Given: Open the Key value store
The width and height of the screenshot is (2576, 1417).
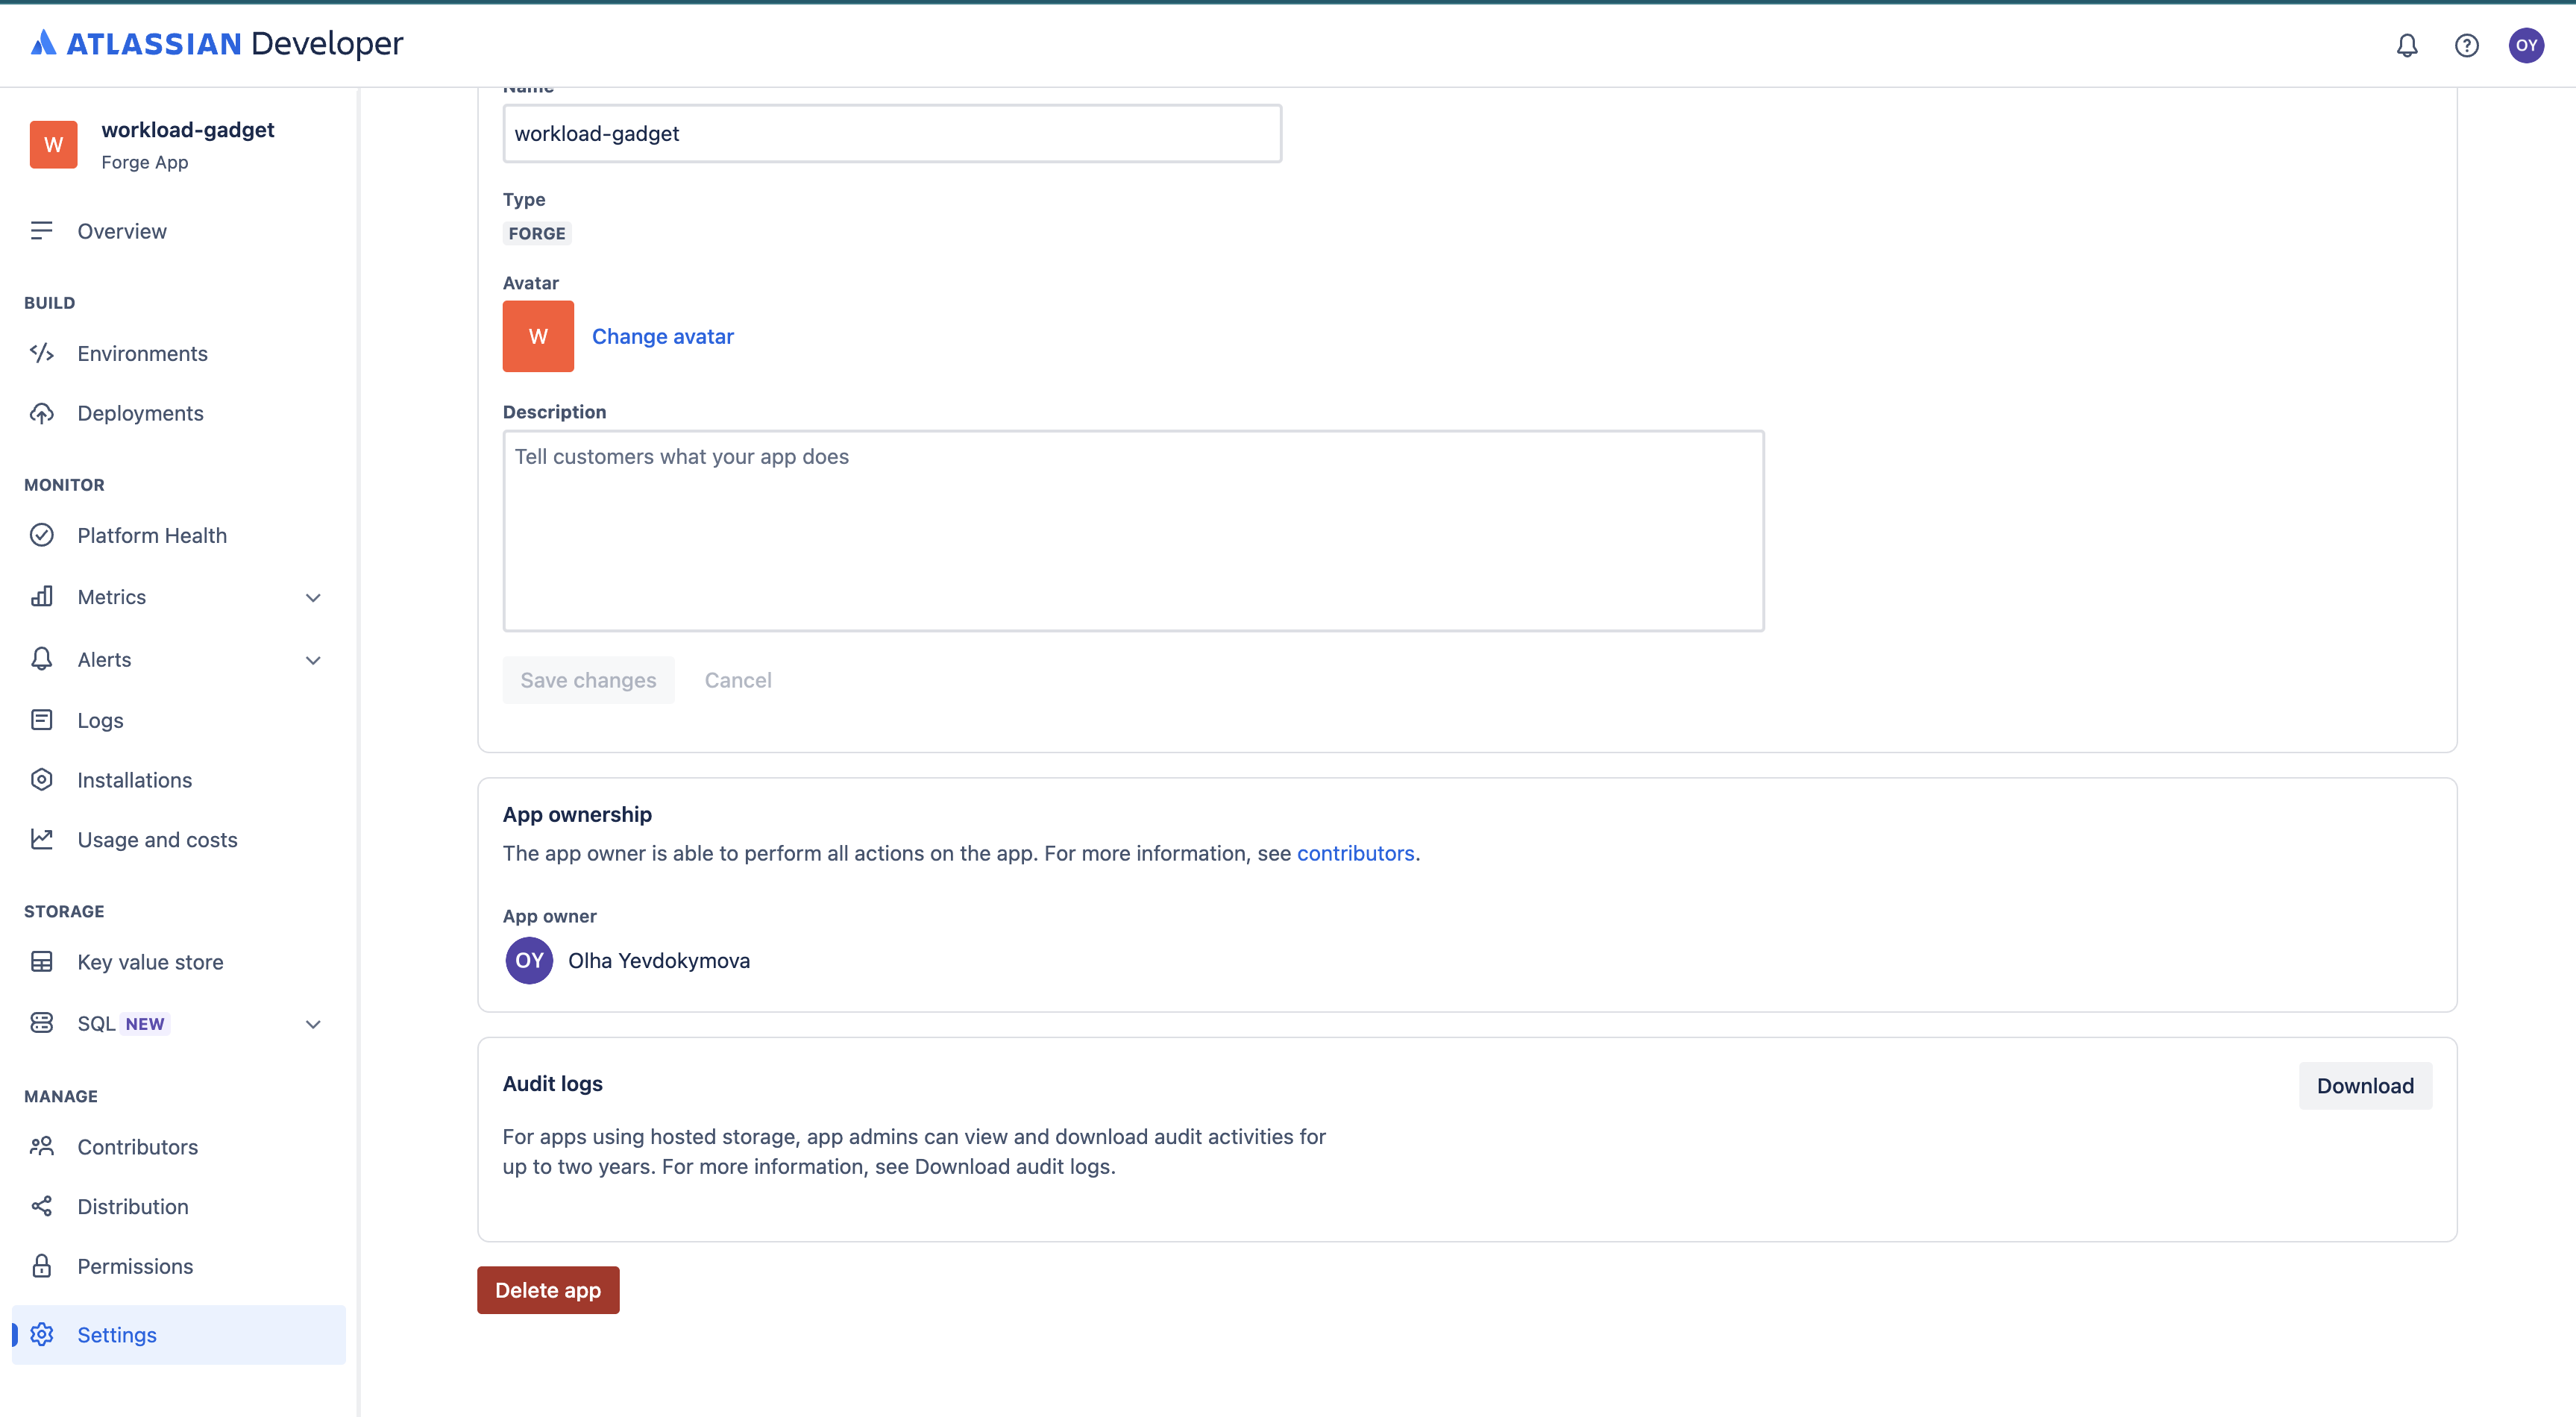Looking at the screenshot, I should [x=150, y=961].
